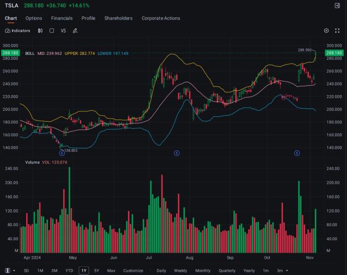Switch to the Options tab

pos(34,18)
